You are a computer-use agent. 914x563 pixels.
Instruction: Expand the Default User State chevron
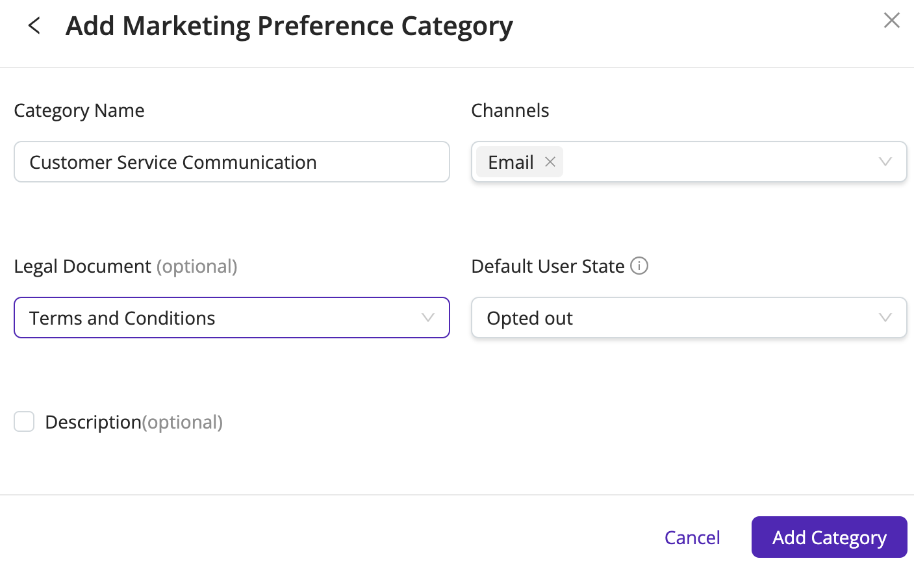click(x=885, y=318)
